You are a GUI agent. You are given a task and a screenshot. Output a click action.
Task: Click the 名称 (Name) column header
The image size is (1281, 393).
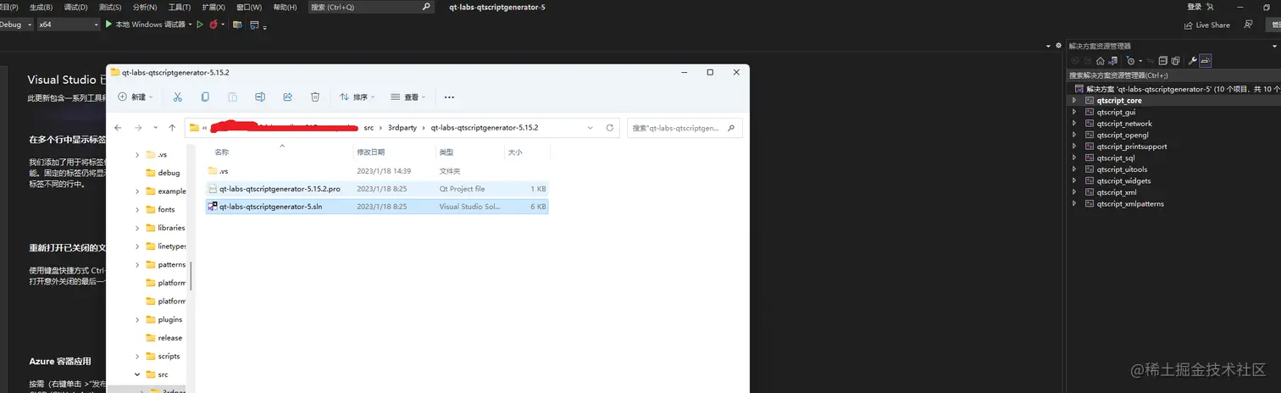pyautogui.click(x=222, y=152)
